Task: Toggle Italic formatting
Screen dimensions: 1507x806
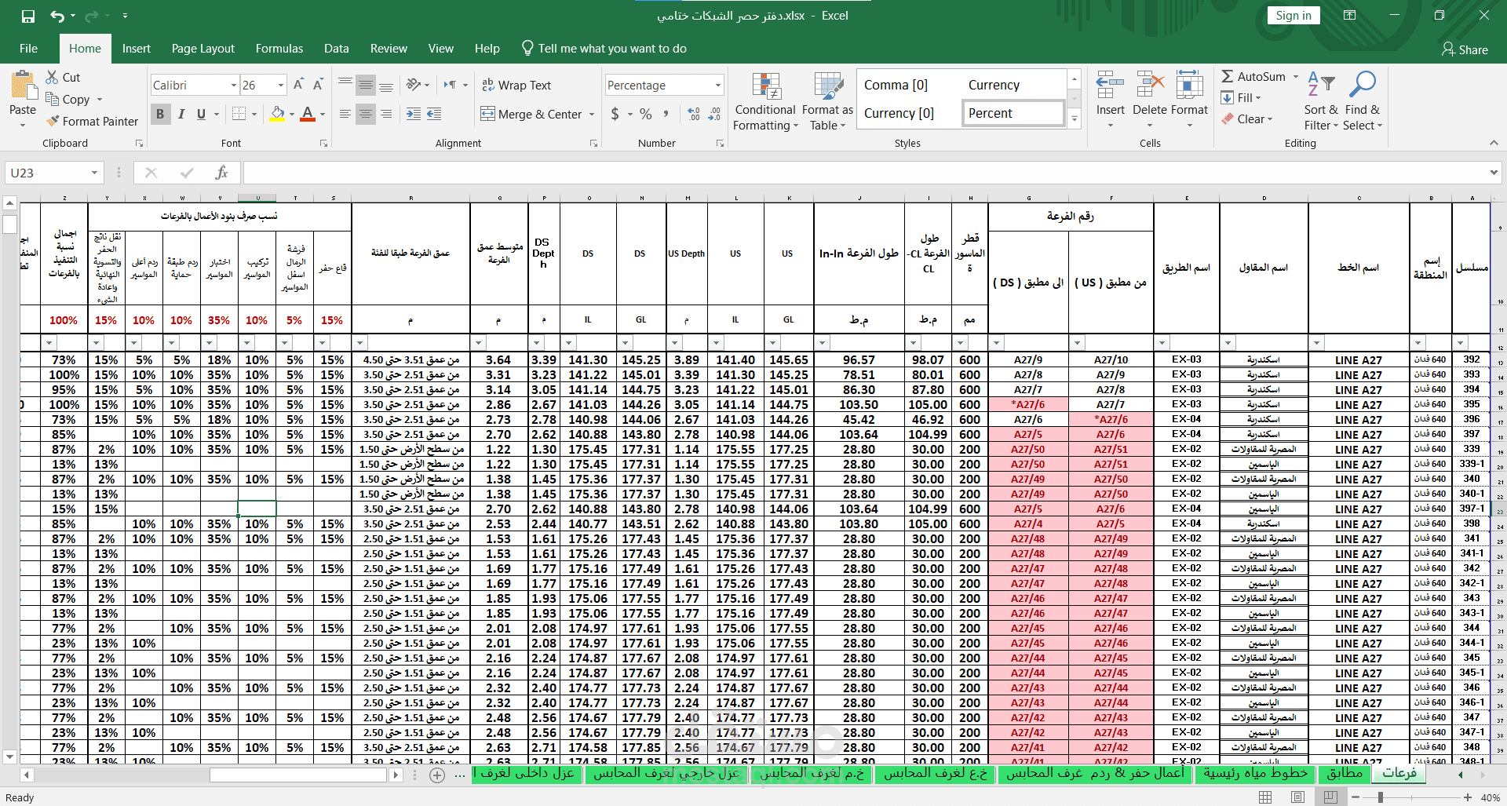Action: tap(181, 115)
